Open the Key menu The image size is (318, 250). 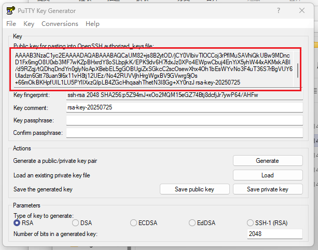point(29,24)
